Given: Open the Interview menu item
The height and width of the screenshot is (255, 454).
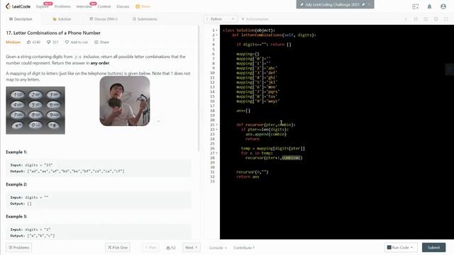Looking at the screenshot, I should tap(84, 6).
